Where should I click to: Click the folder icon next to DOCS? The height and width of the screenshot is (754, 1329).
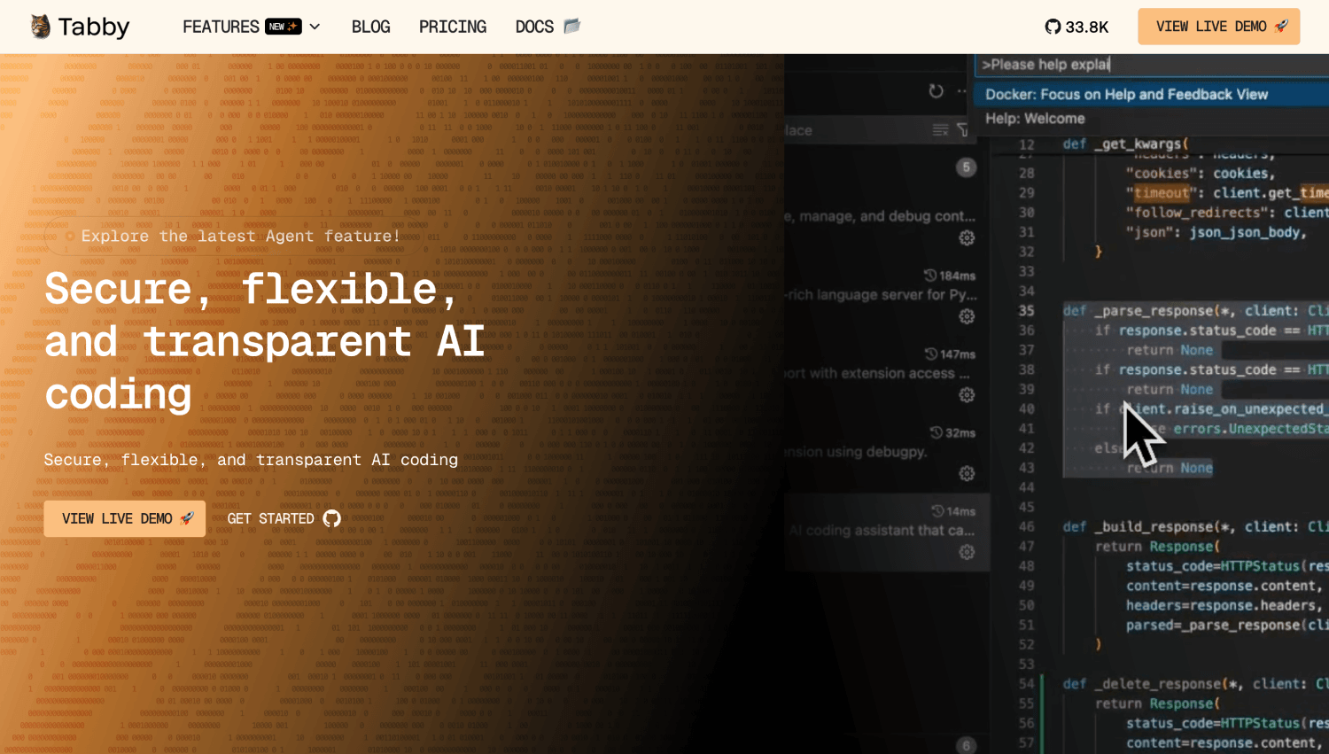click(x=571, y=26)
